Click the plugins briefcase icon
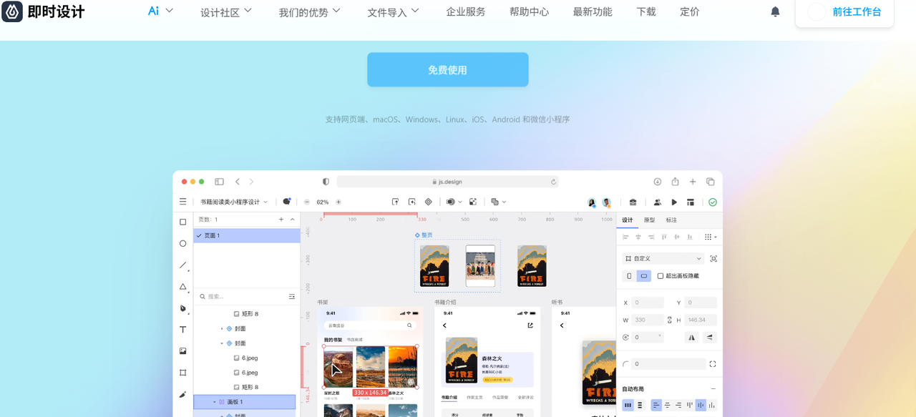916x417 pixels. (633, 202)
